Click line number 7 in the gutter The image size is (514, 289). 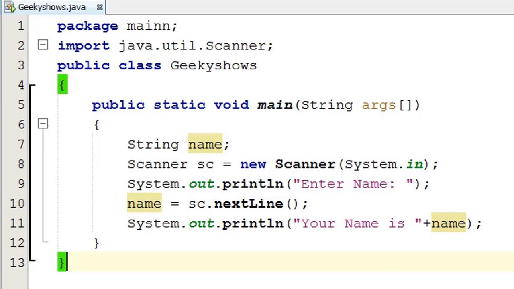click(21, 144)
